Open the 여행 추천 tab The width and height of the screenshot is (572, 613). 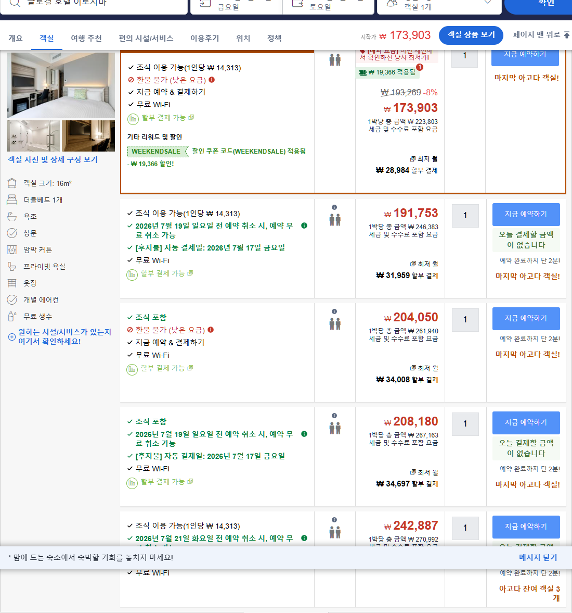coord(86,39)
